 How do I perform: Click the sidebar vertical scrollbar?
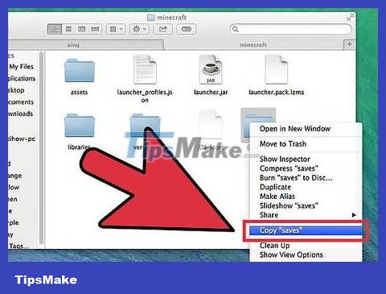(41, 147)
